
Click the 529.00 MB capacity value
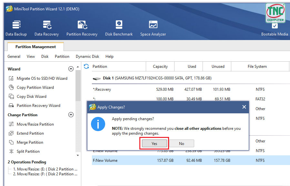pos(165,89)
